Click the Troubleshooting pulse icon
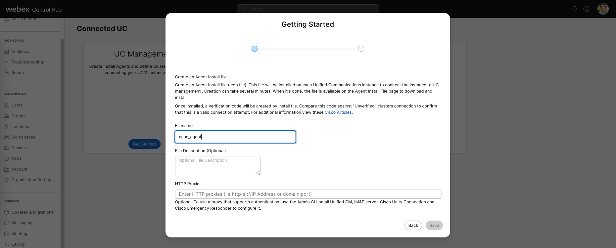The width and height of the screenshot is (616, 248). point(7,62)
